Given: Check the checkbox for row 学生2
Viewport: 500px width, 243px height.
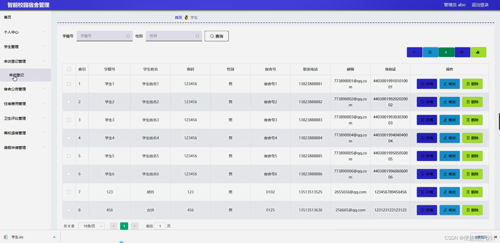Looking at the screenshot, I should (x=69, y=102).
